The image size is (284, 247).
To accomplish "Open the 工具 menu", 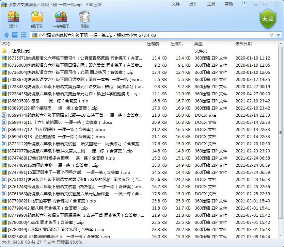I will tap(211, 4).
